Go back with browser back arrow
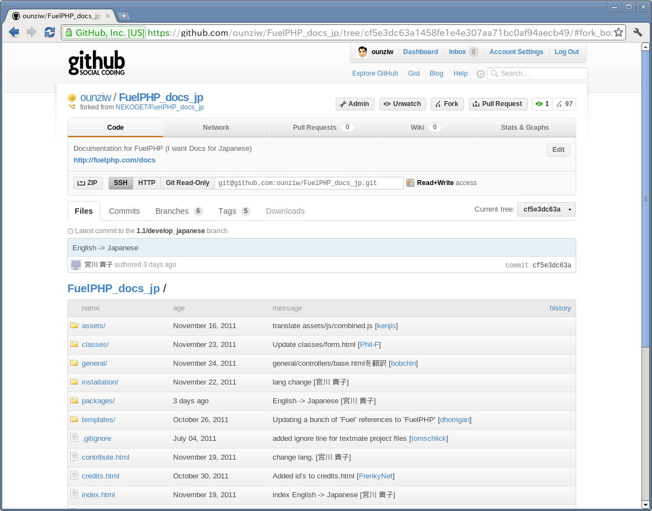This screenshot has height=511, width=652. [x=14, y=32]
